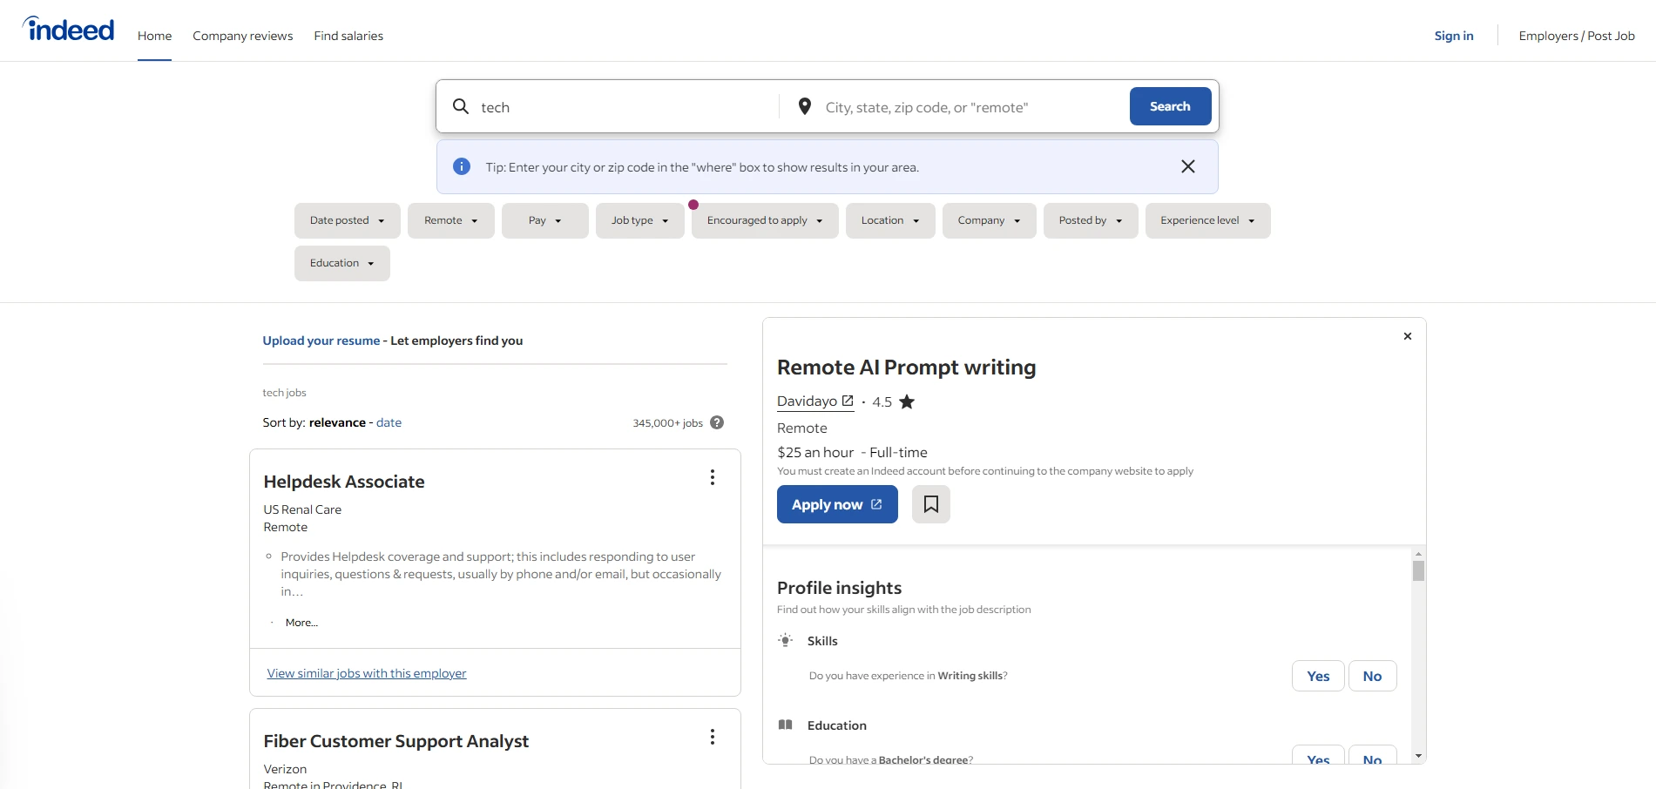Click More... in Helpdesk Associate card
Viewport: 1656px width, 789px height.
pyautogui.click(x=301, y=623)
